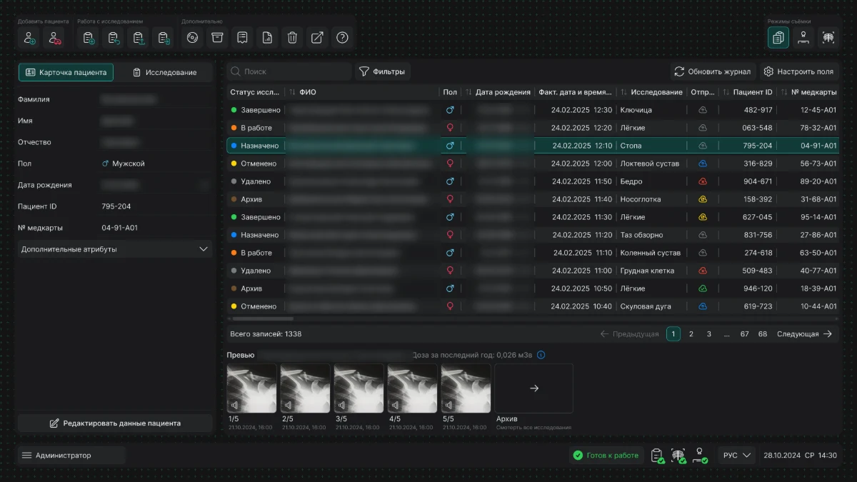Open preview thumbnail 1/5
Viewport: 857px width, 482px height.
[251, 388]
